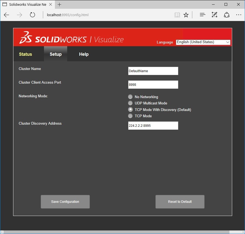Click the Reset to Default button
The height and width of the screenshot is (234, 245).
pos(180,202)
